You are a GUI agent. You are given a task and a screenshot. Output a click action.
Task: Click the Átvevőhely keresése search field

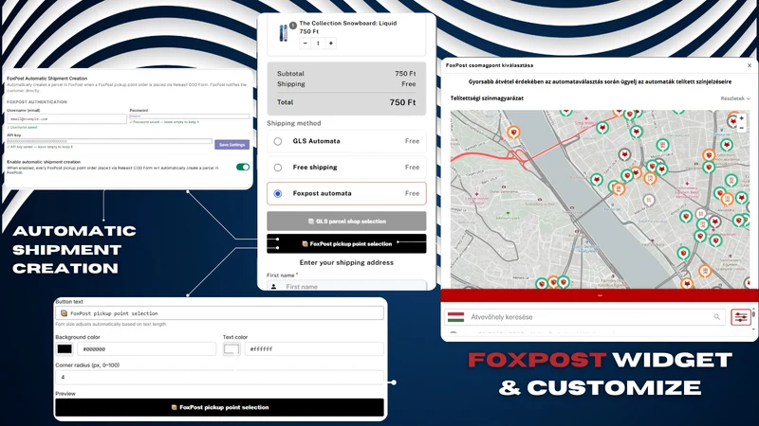(x=584, y=317)
